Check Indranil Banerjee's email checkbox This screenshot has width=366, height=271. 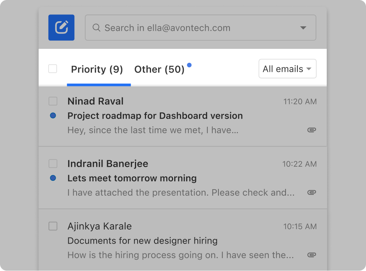coord(53,163)
